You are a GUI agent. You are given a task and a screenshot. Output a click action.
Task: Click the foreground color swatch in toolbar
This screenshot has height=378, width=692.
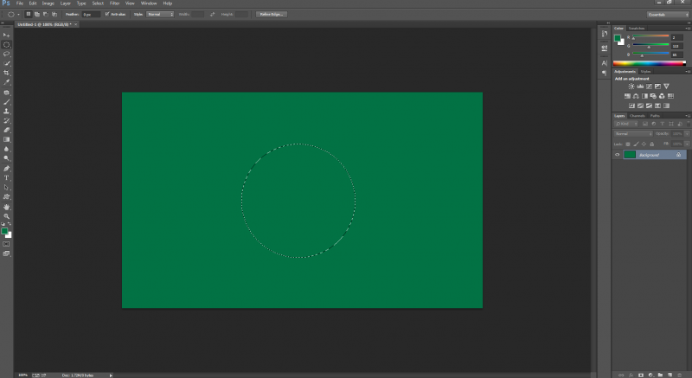[5, 231]
